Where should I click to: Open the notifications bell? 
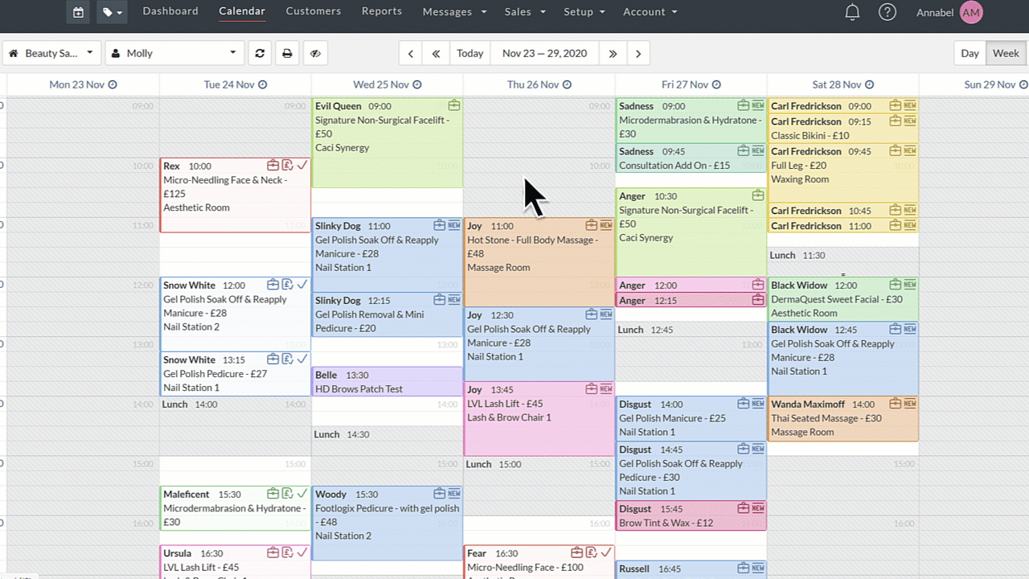pos(852,12)
